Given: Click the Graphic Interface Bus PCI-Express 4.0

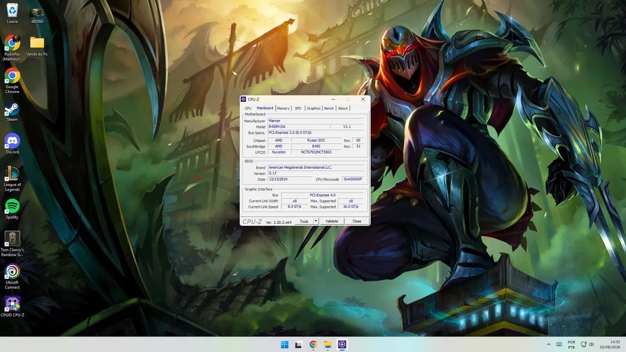Looking at the screenshot, I should pos(323,195).
